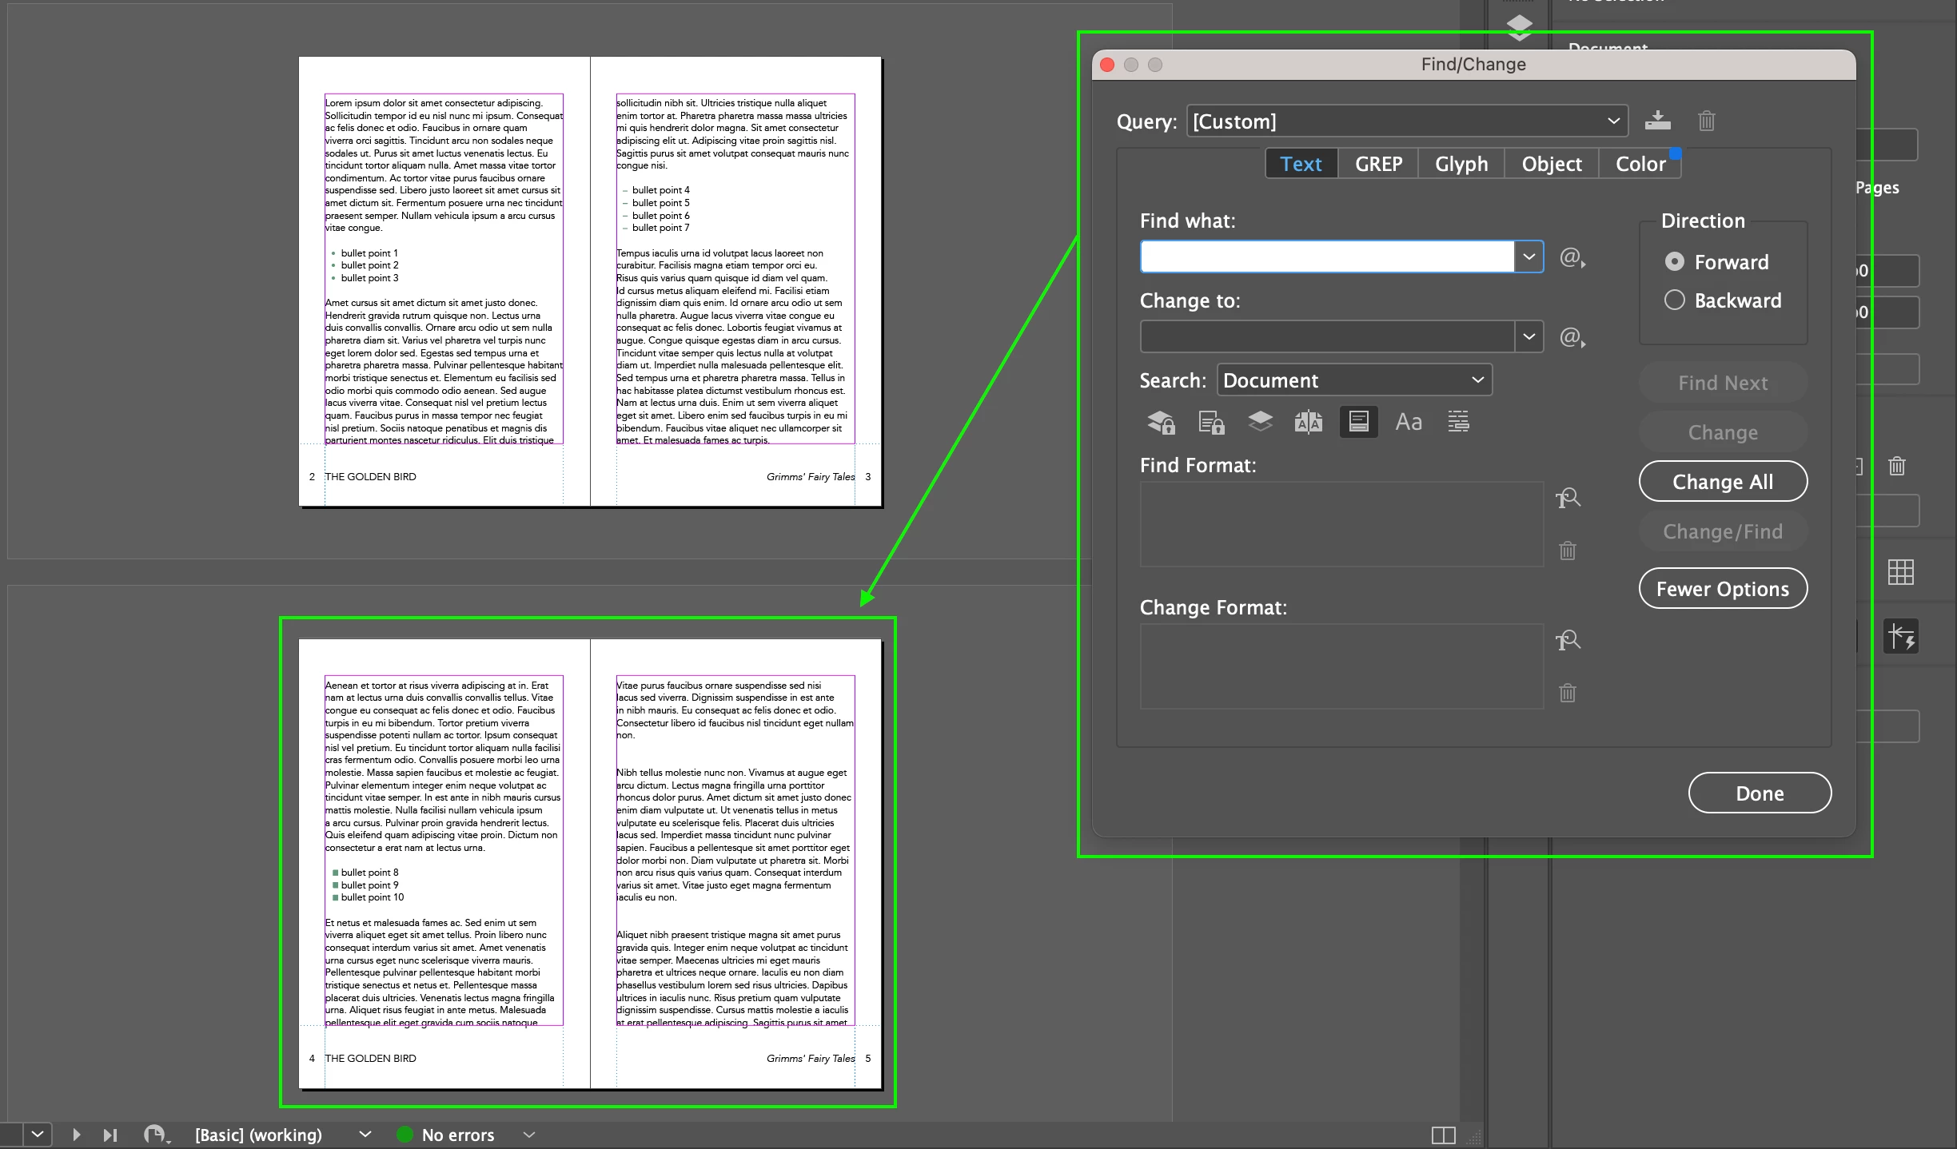Expand the Find what history dropdown

[1529, 257]
